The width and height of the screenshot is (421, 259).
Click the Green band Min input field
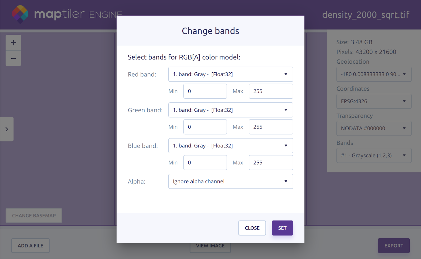click(205, 127)
